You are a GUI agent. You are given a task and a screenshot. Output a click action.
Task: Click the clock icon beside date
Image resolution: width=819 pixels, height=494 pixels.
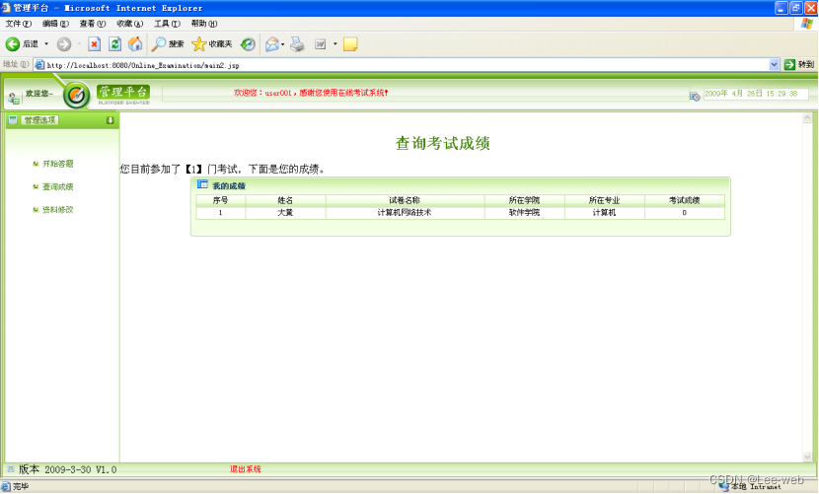(694, 96)
